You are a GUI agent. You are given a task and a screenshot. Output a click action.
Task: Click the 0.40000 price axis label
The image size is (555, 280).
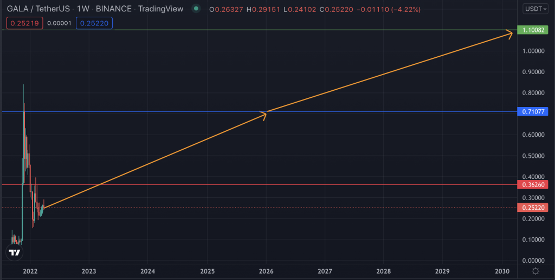point(533,177)
